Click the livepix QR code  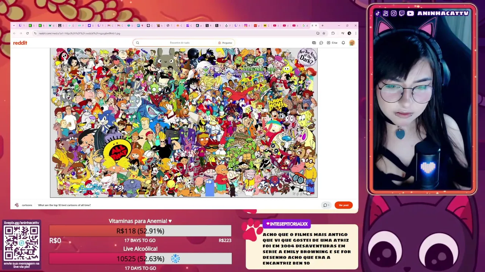click(x=22, y=243)
